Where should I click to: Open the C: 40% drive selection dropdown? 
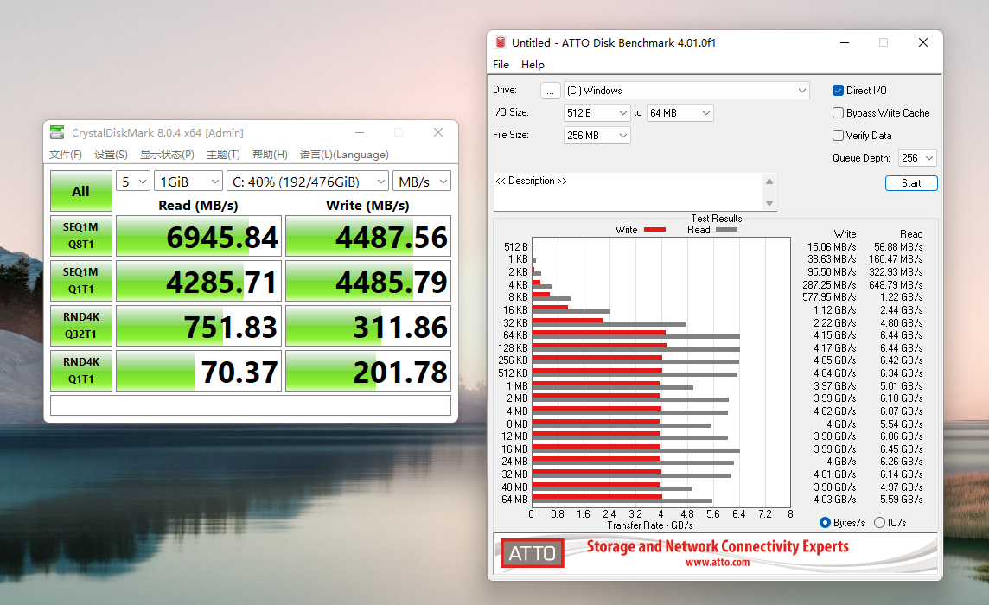(308, 181)
